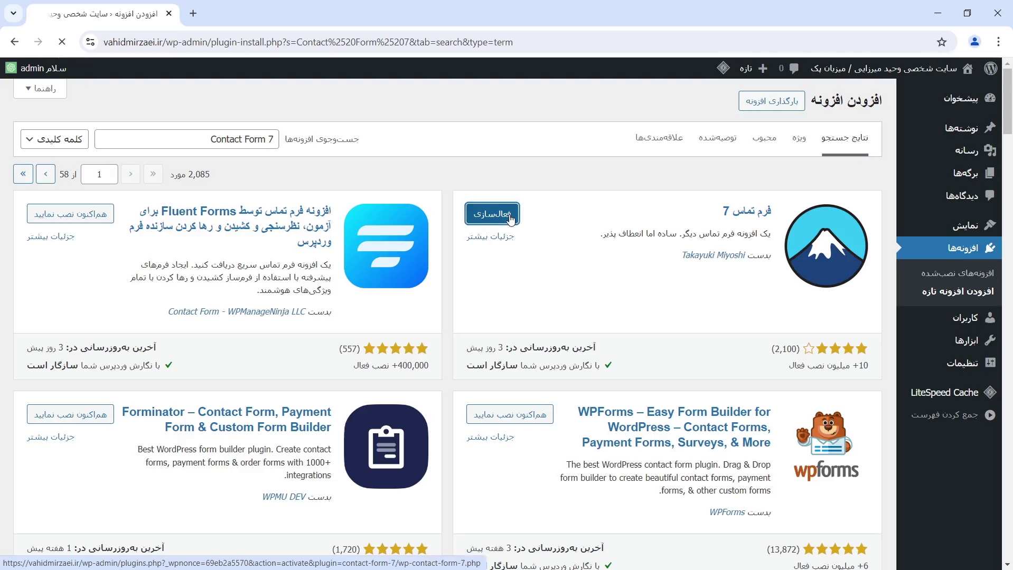Open Appearance (نمایش) brush icon

pos(990,225)
